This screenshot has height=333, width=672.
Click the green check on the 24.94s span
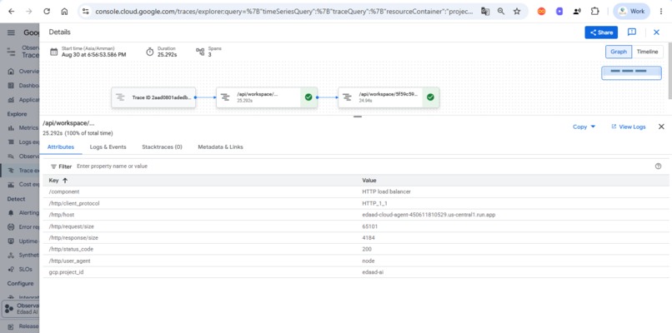pyautogui.click(x=431, y=97)
